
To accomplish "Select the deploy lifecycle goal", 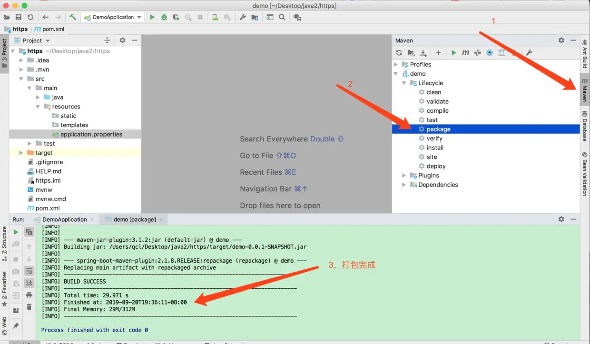I will 436,167.
